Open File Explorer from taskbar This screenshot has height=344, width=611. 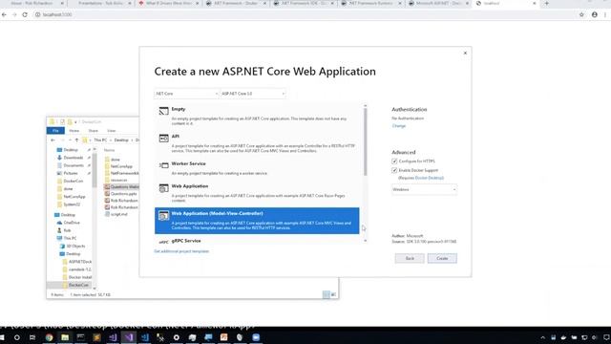tap(65, 337)
